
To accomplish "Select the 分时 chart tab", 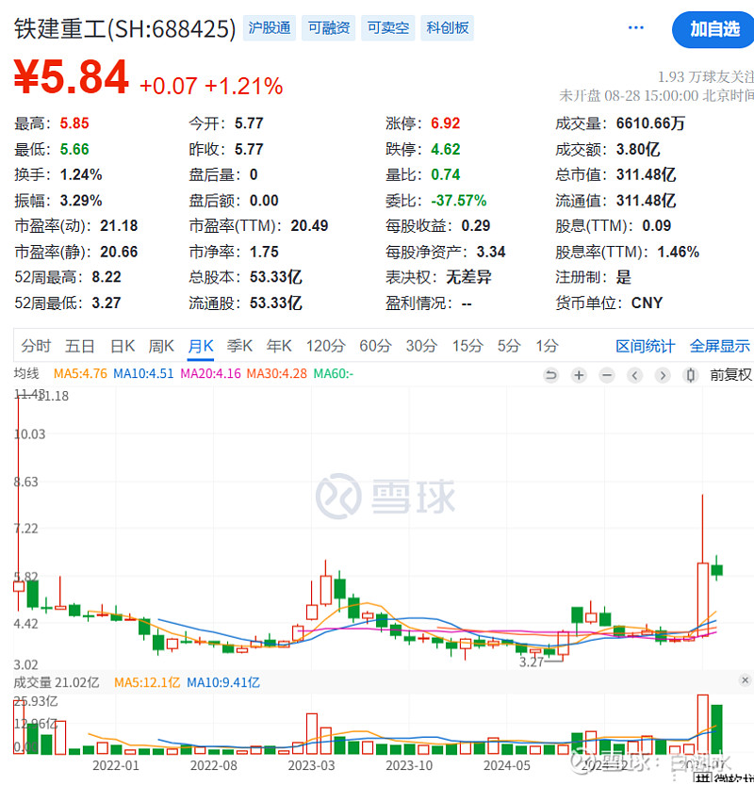I will (x=36, y=346).
